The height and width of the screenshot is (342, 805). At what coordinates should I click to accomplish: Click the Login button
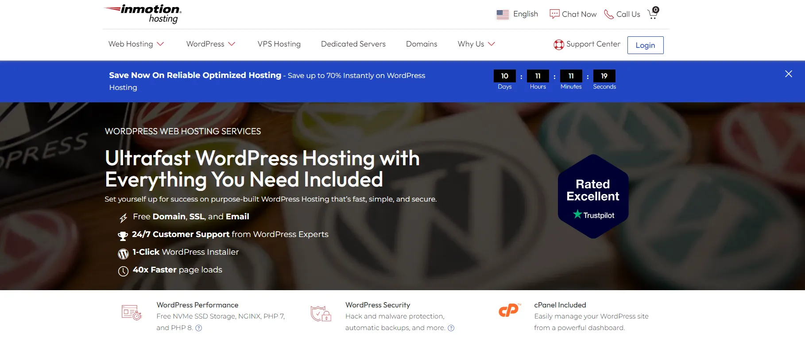tap(645, 45)
